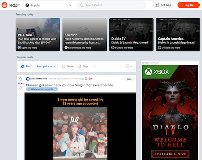This screenshot has width=202, height=160.
Task: Play the singer meets girl video
Action: (80, 126)
